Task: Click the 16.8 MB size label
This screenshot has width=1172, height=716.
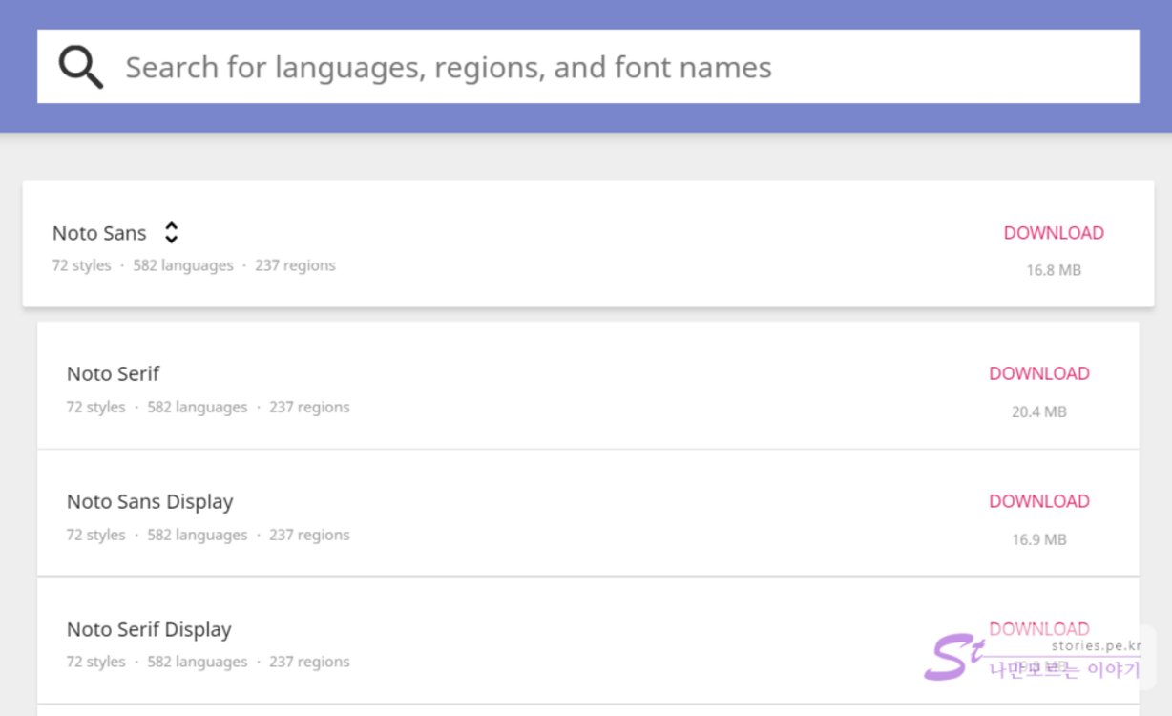Action: coord(1054,270)
